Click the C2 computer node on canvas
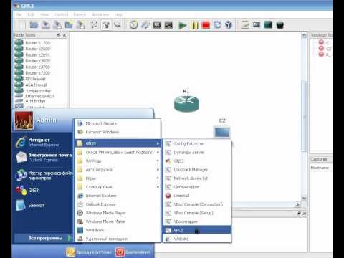 (222, 132)
